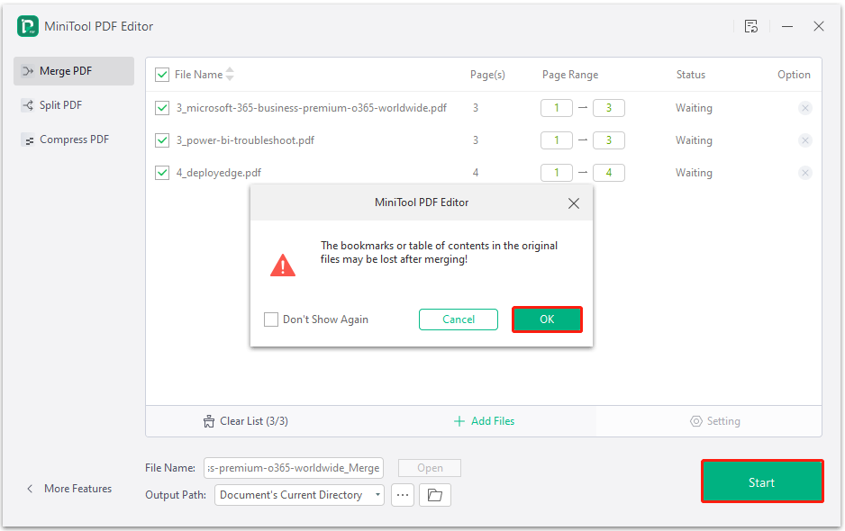Click Waiting status of 4_deployedge.pdf row
Viewport: 845px width, 531px height.
[x=694, y=173]
